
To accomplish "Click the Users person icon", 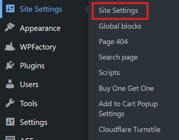I will pos(10,84).
